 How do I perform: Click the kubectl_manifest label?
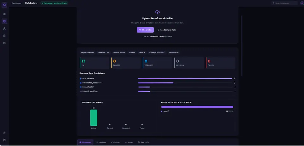pyautogui.click(x=90, y=91)
